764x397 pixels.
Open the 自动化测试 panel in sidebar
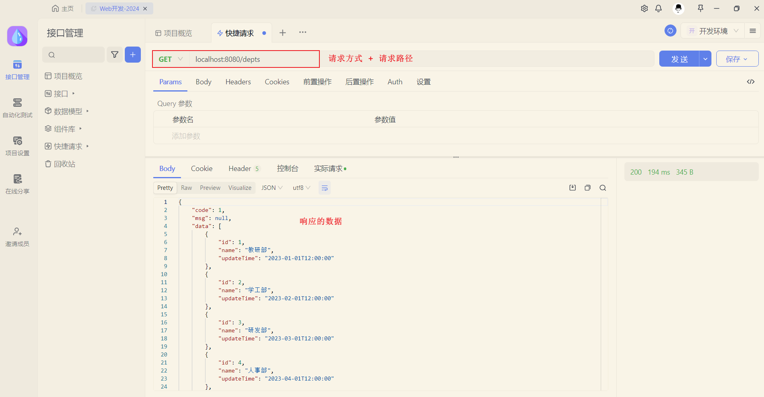[17, 107]
